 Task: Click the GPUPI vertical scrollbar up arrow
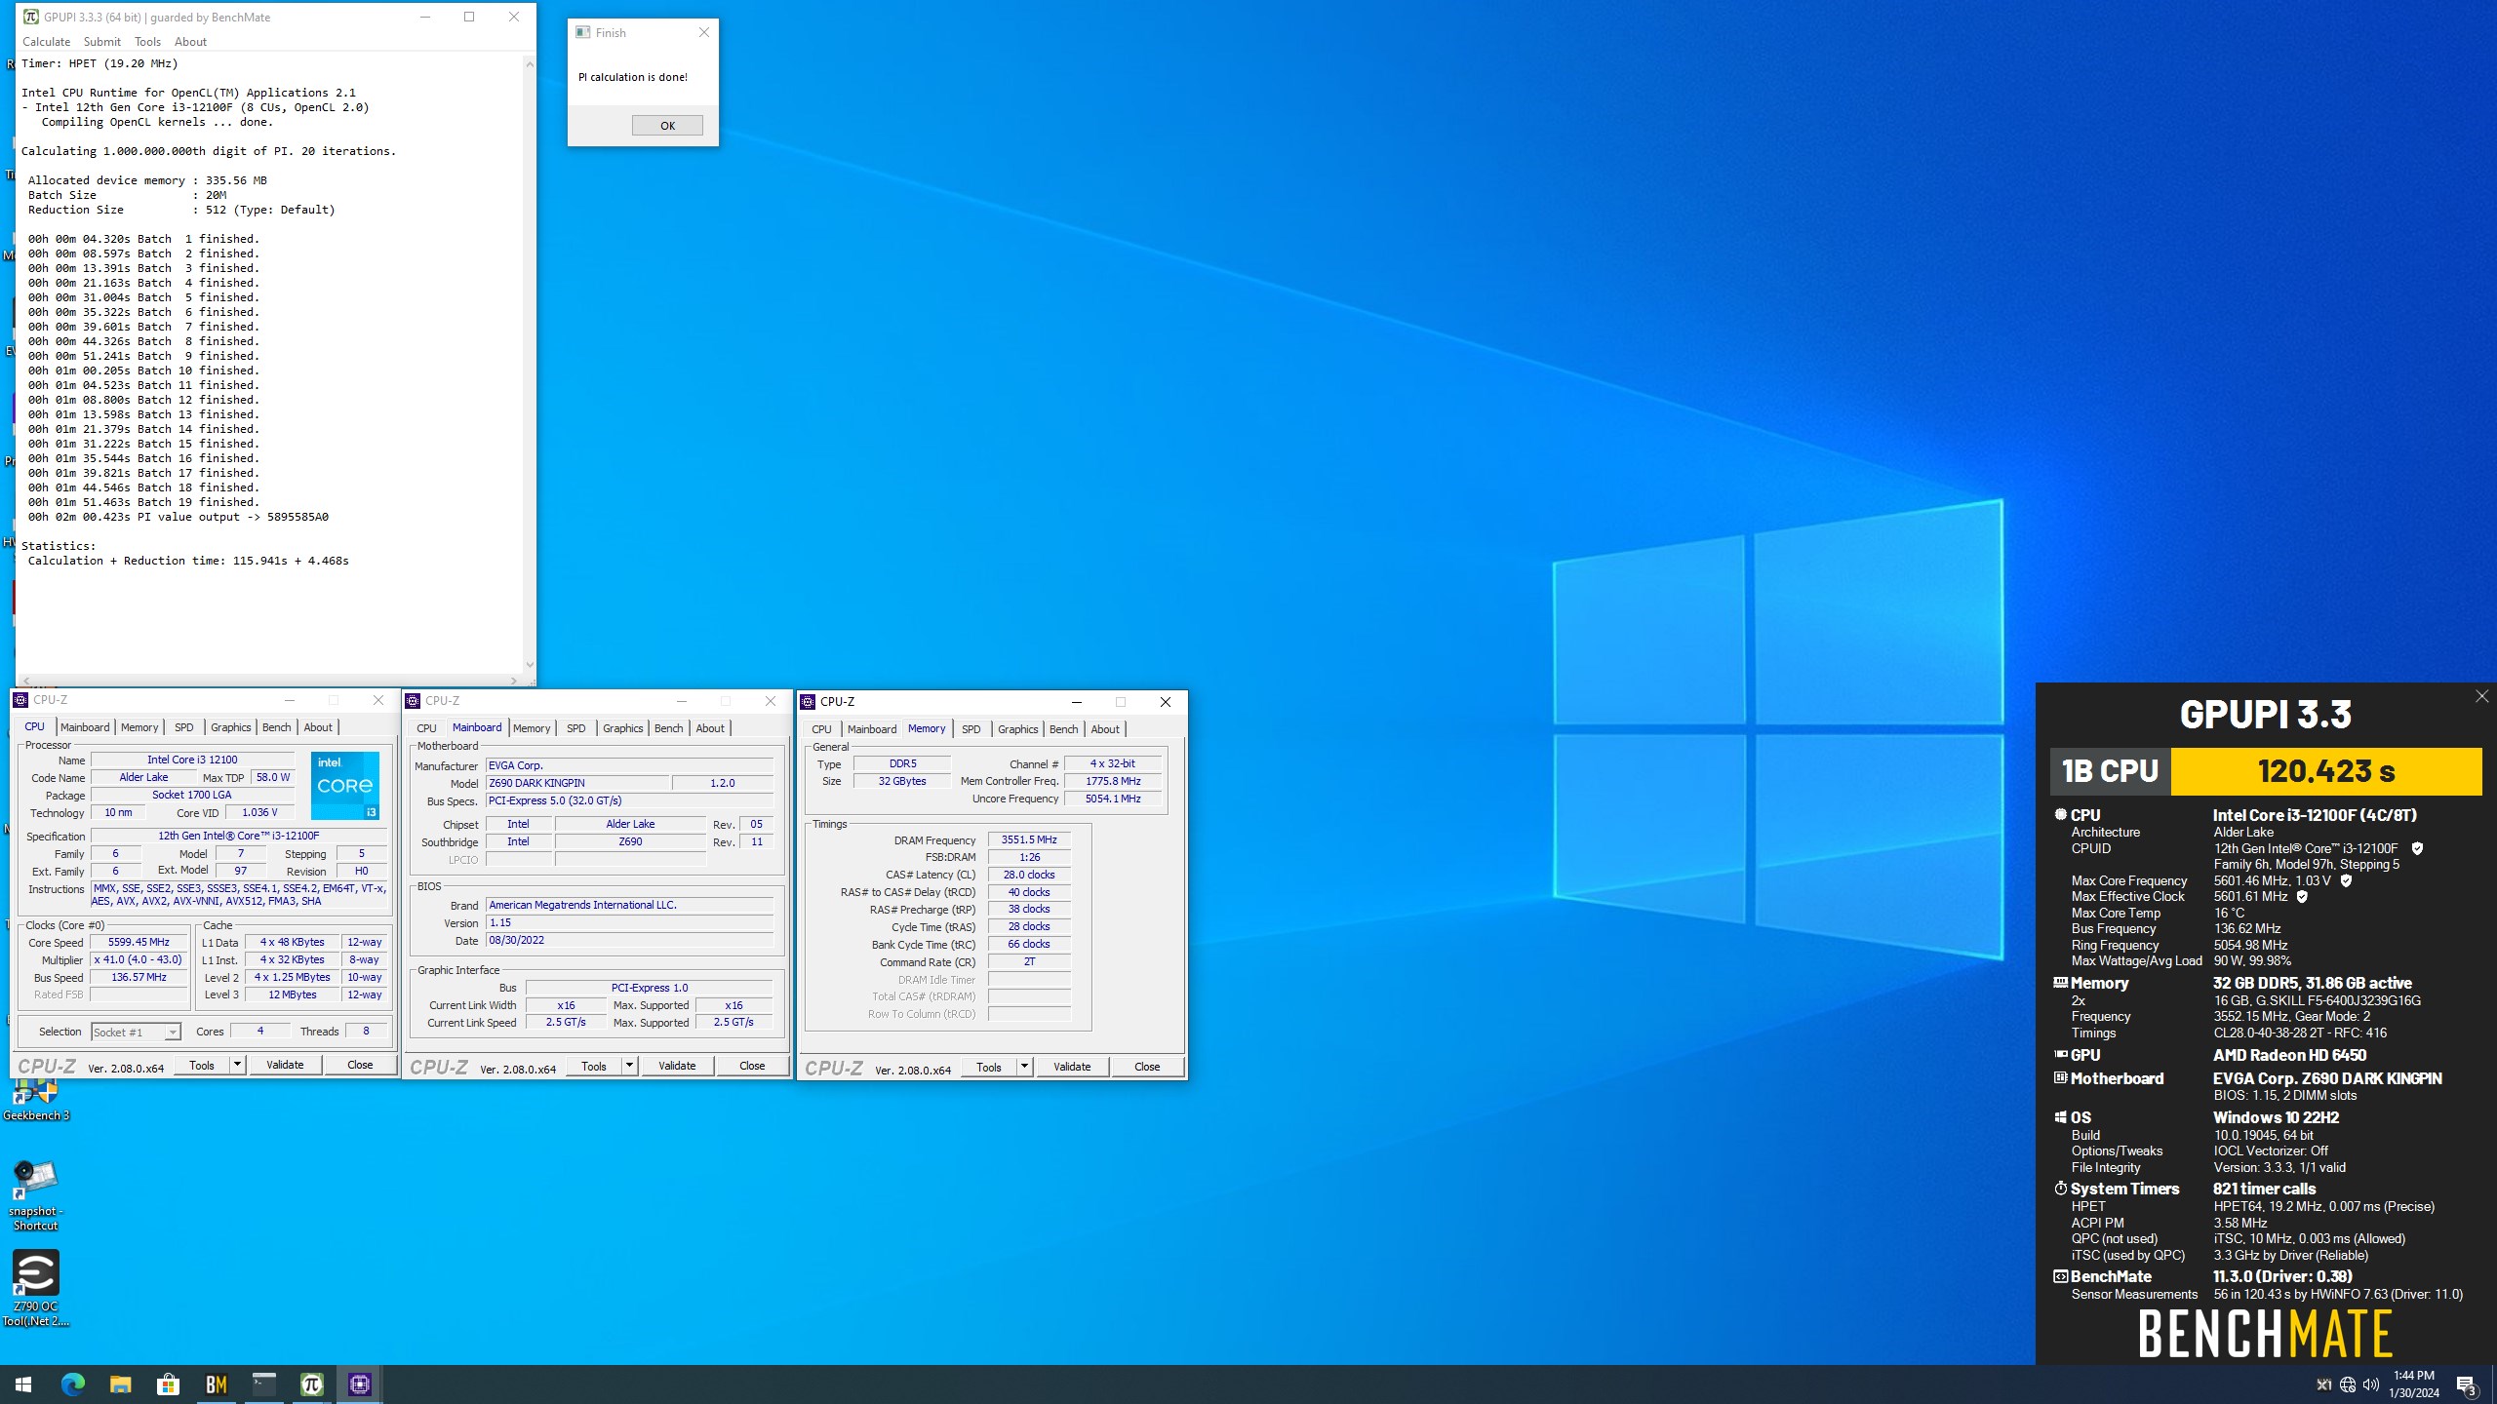coord(530,63)
